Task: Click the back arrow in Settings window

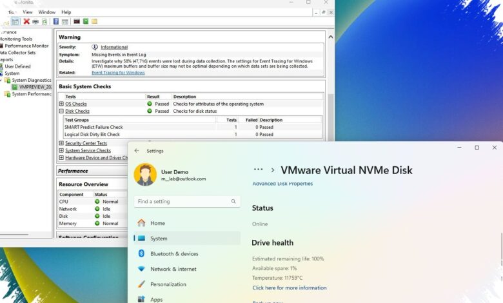Action: 137,151
